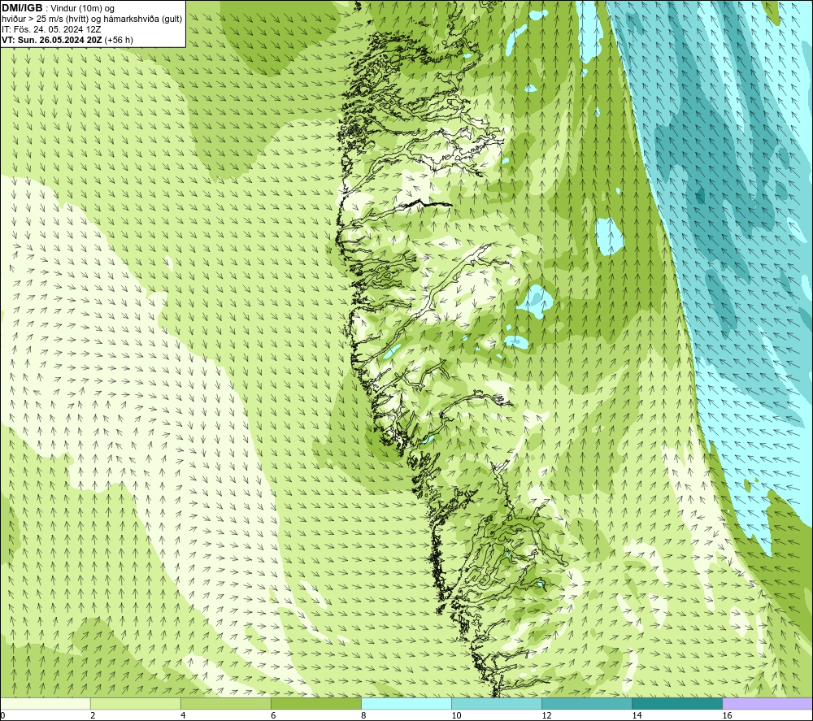This screenshot has height=721, width=813.
Task: Click the 'IT: Fös. 24. 05. 2024 12Z' line
Action: pos(51,29)
